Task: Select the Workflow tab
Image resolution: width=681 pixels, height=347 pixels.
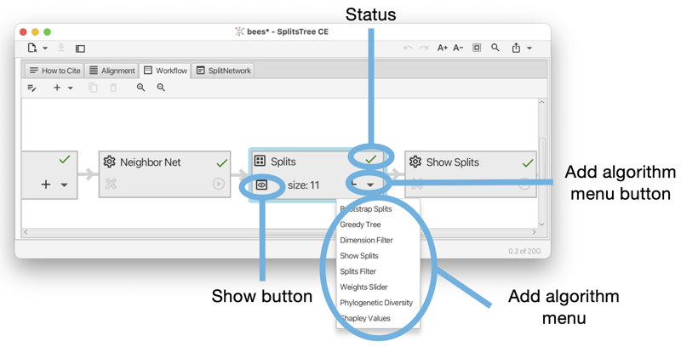Action: tap(165, 71)
